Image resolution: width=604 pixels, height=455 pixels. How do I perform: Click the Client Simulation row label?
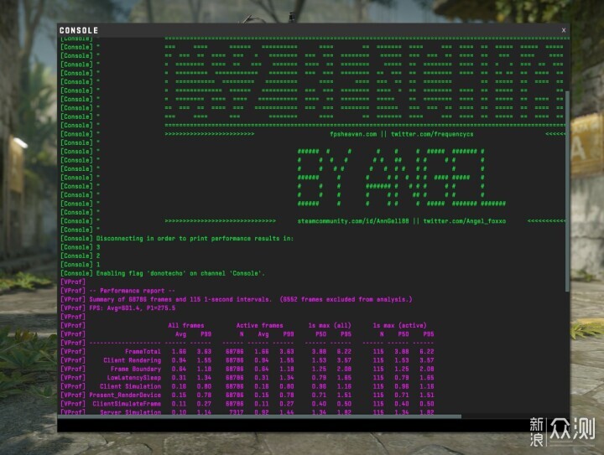(130, 386)
